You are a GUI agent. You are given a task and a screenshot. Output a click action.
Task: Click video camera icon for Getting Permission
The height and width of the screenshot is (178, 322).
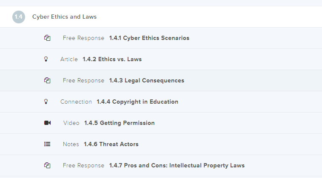click(x=47, y=123)
